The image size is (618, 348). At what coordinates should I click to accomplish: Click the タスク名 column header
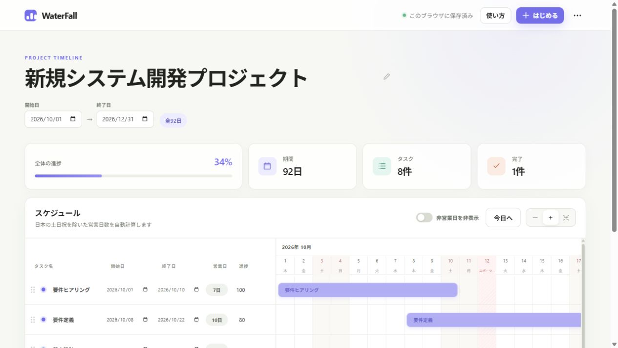click(43, 266)
